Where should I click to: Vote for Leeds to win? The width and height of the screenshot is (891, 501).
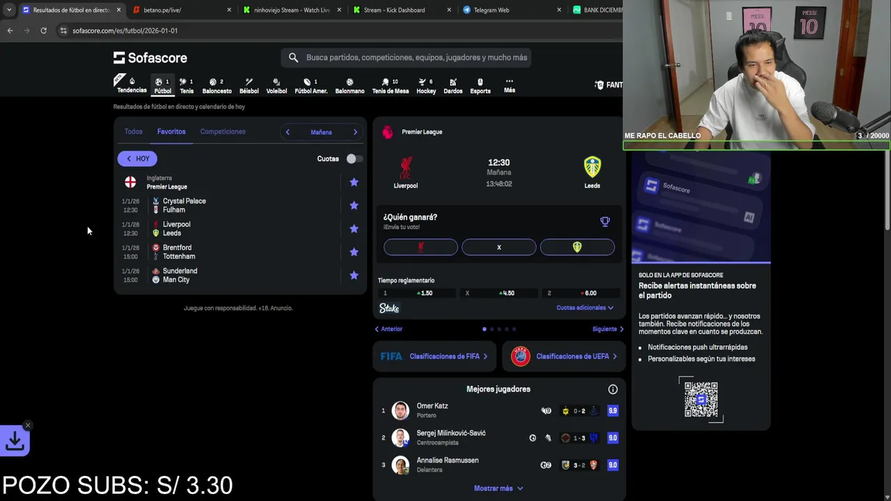pyautogui.click(x=577, y=247)
